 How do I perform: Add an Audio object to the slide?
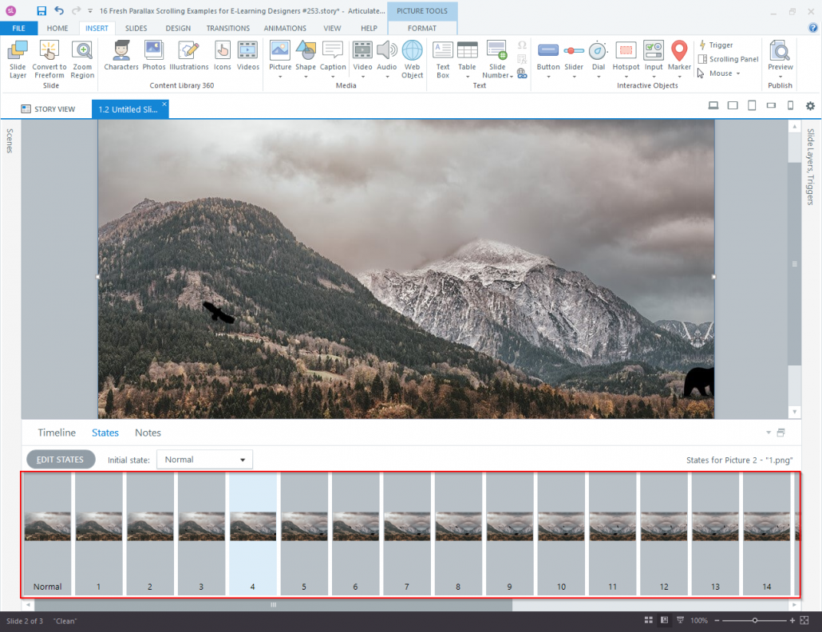[x=387, y=57]
